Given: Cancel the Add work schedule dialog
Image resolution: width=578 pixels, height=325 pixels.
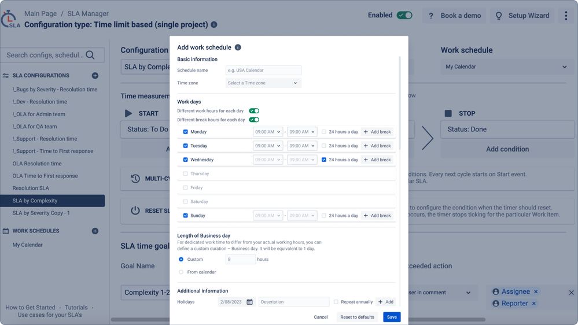Looking at the screenshot, I should pos(321,317).
